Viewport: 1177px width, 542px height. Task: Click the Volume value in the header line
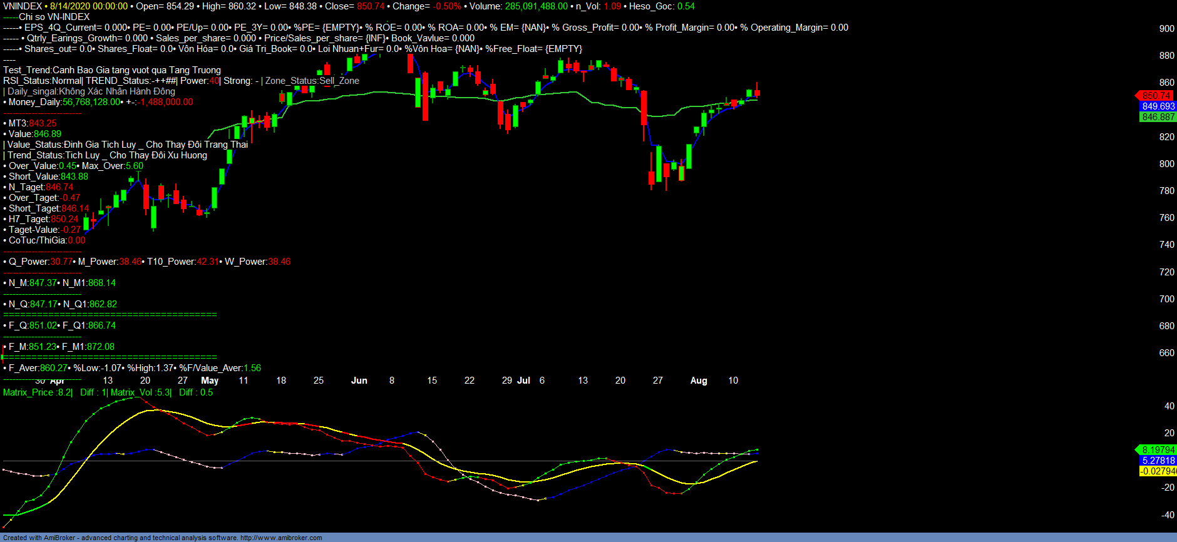coord(536,6)
